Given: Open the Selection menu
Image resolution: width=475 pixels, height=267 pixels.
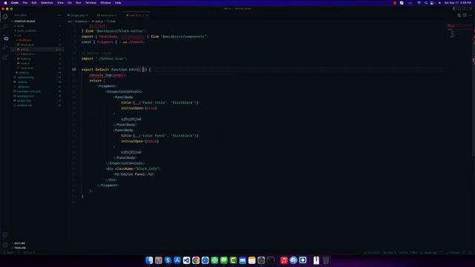Looking at the screenshot, I should 47,3.
